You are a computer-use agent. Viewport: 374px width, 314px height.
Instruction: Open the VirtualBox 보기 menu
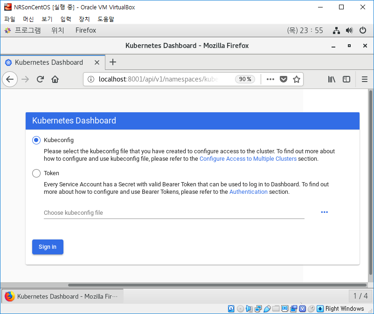tap(47, 19)
